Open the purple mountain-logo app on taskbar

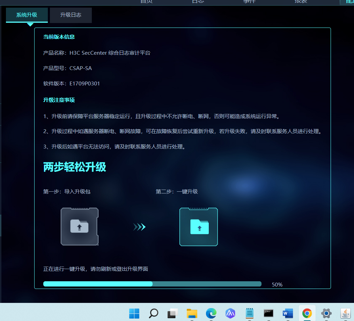click(230, 313)
